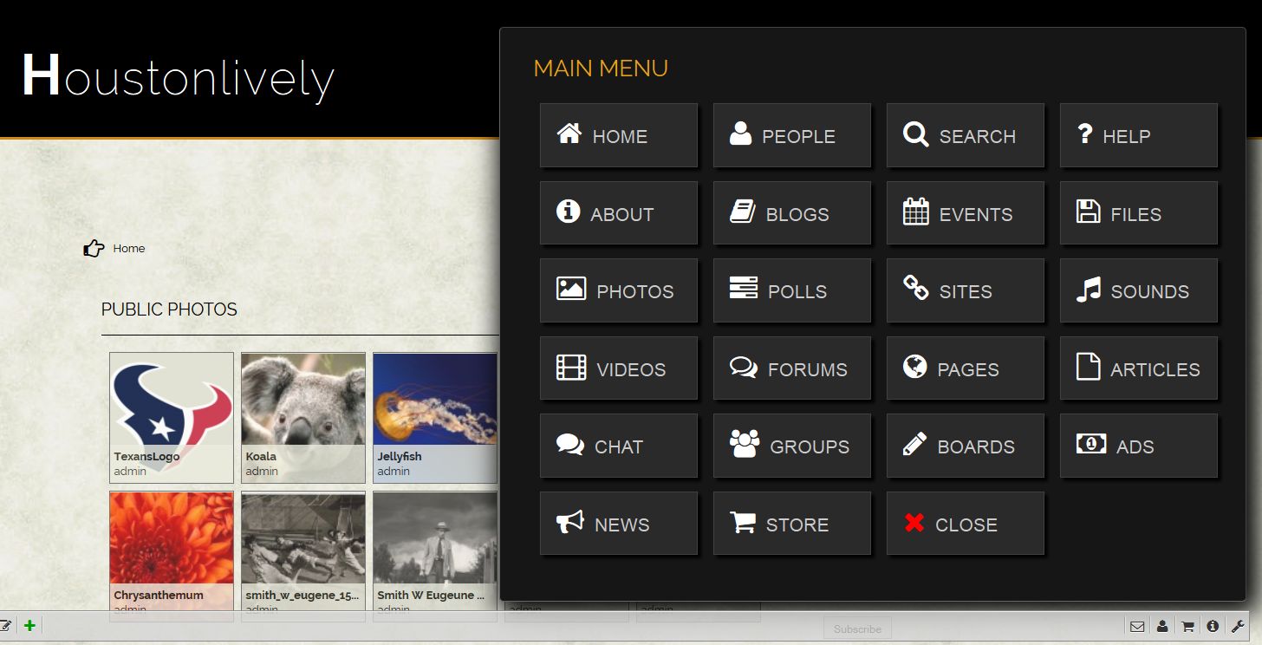Open the Koala photo thumbnail
Image resolution: width=1262 pixels, height=645 pixels.
303,418
